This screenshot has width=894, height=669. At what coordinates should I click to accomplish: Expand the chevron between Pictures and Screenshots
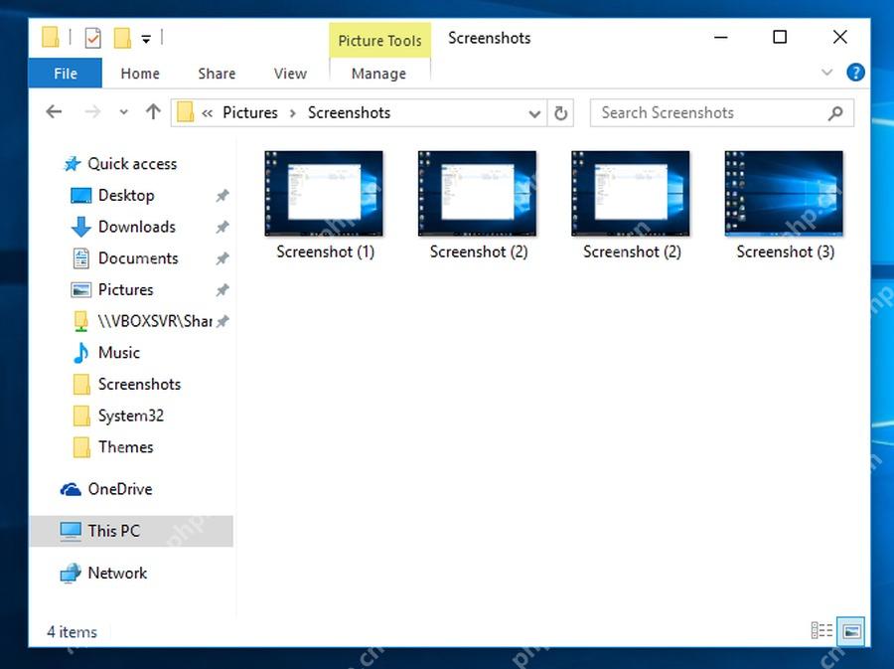tap(292, 113)
